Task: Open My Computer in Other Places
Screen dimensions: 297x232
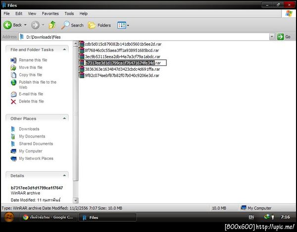Action: 31,151
